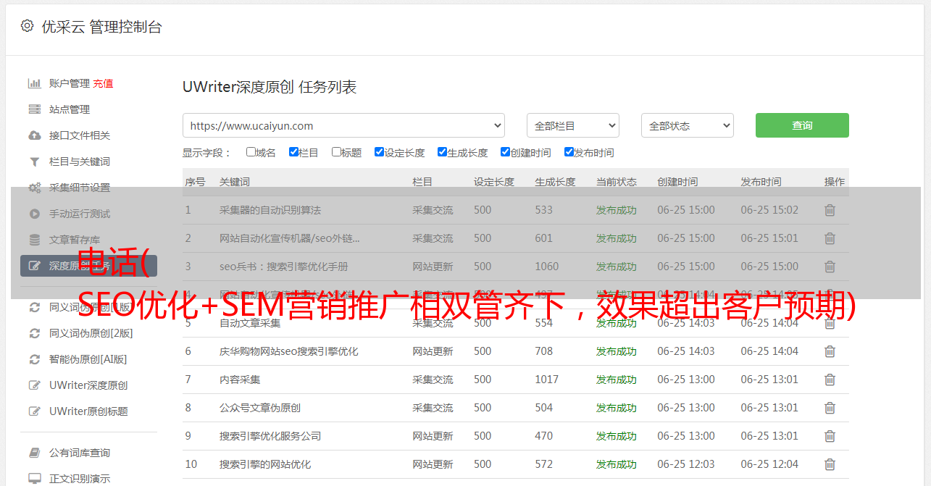Click the 06-25 15:02 publish time
The image size is (931, 486).
[769, 210]
